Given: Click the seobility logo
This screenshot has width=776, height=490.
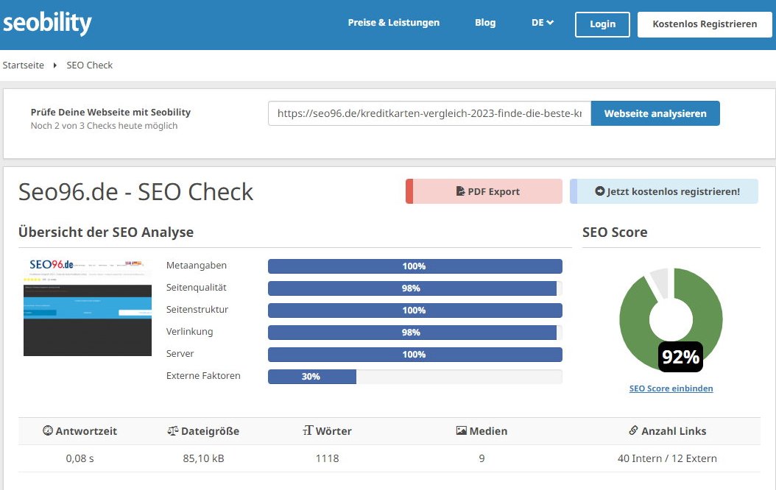Looking at the screenshot, I should click(47, 23).
